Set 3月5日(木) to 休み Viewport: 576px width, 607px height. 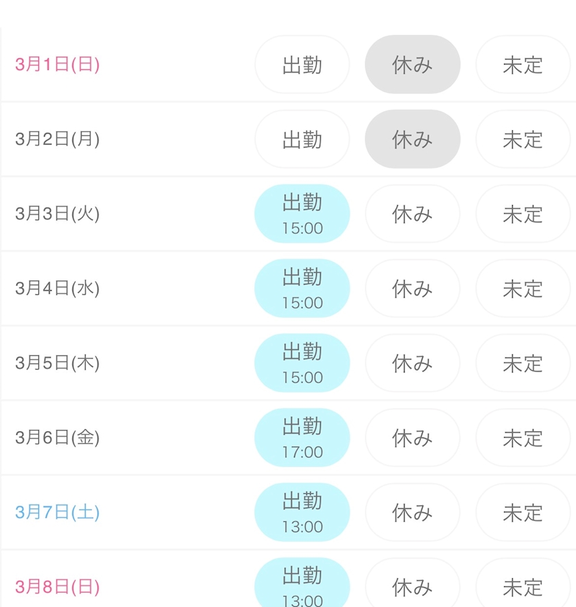coord(412,363)
